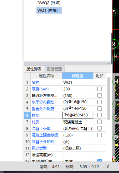
Task: Switch to the 图层管理 tab
Action: [54, 69]
